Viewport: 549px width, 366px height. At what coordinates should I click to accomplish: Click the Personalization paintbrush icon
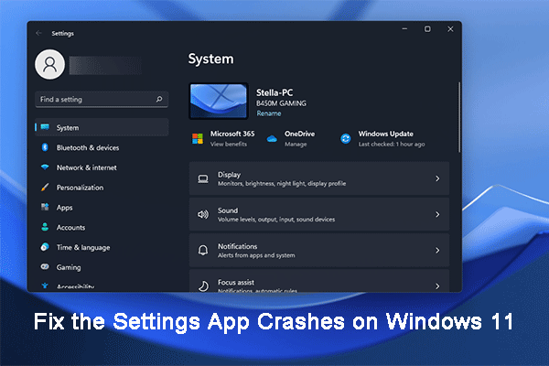tap(45, 187)
